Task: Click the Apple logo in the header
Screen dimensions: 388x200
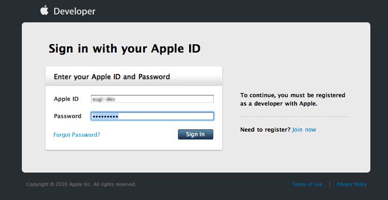Action: [45, 10]
